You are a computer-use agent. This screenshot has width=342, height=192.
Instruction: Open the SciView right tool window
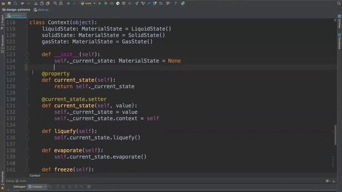pyautogui.click(x=339, y=21)
